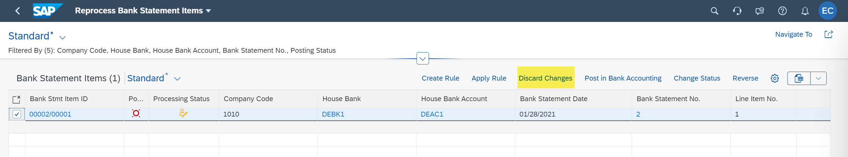Open the EC user profile avatar
This screenshot has height=157, width=848.
pos(827,11)
